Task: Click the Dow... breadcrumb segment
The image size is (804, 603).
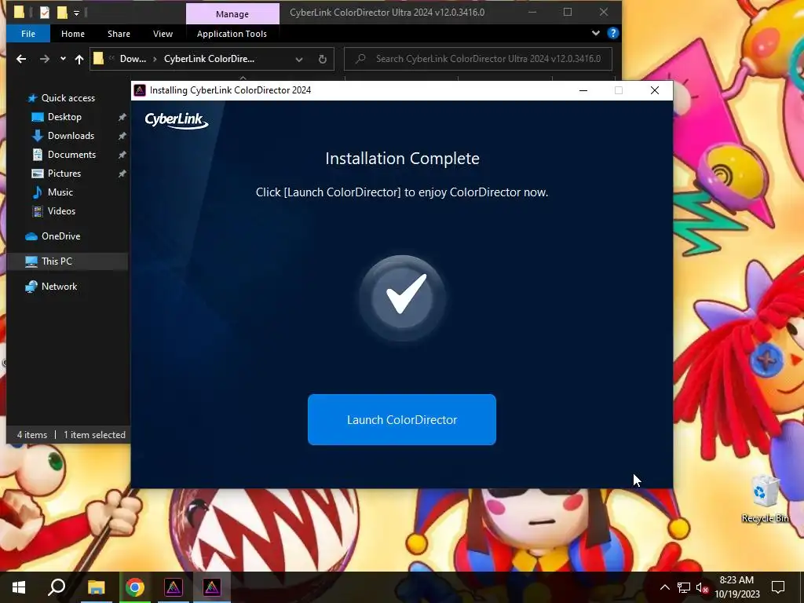Action: 133,58
